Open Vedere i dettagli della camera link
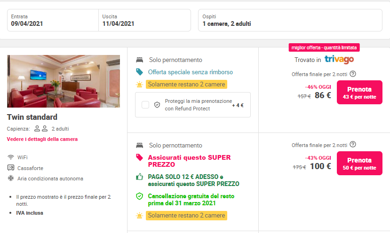The width and height of the screenshot is (390, 233). (42, 139)
